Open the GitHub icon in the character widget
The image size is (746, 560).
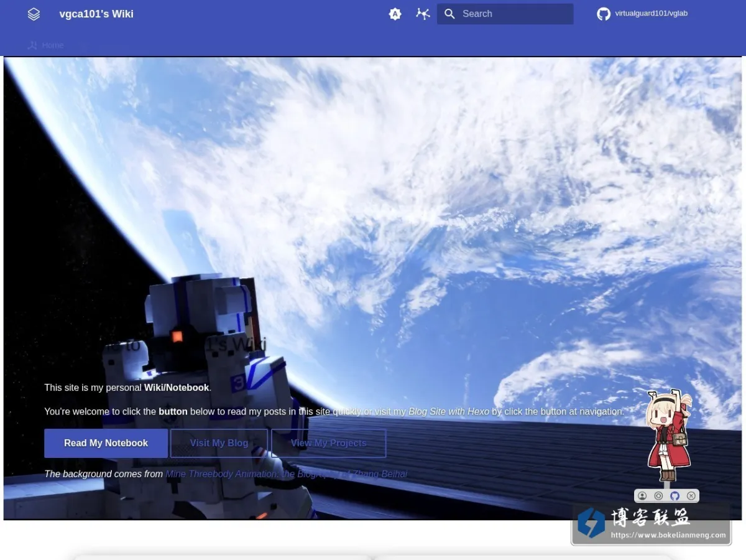click(675, 496)
